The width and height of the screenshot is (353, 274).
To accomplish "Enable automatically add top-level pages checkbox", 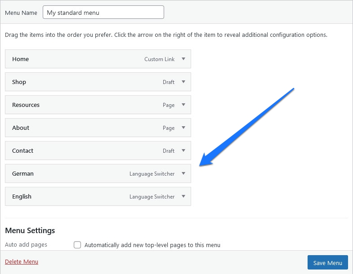I will click(x=77, y=245).
